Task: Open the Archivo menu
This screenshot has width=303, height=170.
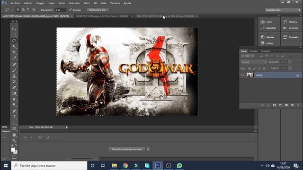Action: tap(16, 3)
